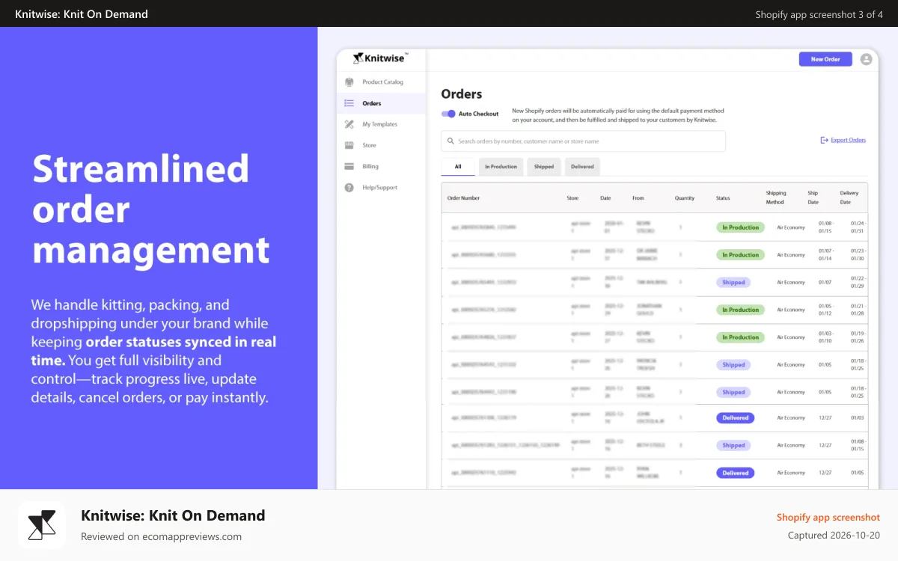Click Air Economy in the delivery 01/03 row
This screenshot has width=898, height=561.
point(791,418)
